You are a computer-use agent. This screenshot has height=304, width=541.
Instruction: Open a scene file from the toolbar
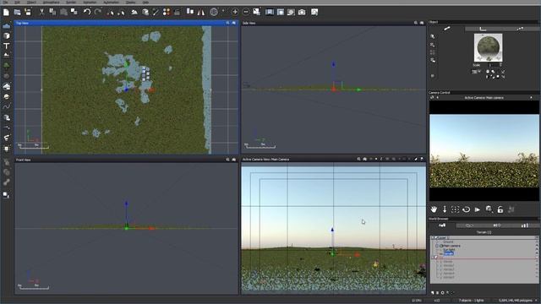(17, 12)
